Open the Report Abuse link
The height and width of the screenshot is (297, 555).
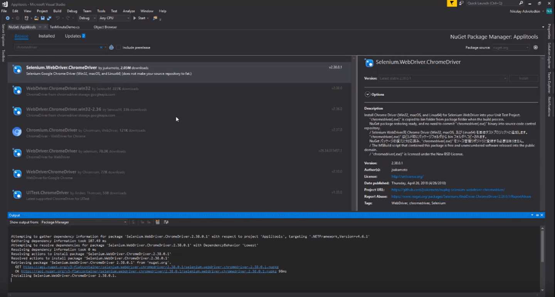(x=461, y=196)
